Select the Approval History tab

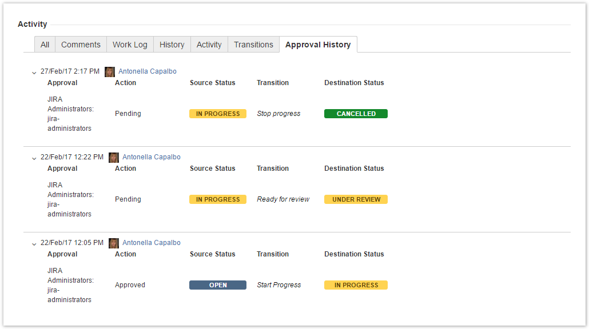318,45
